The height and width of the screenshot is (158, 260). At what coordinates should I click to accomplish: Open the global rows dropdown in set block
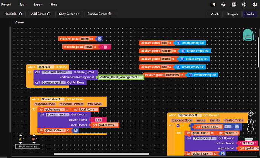click(54, 109)
